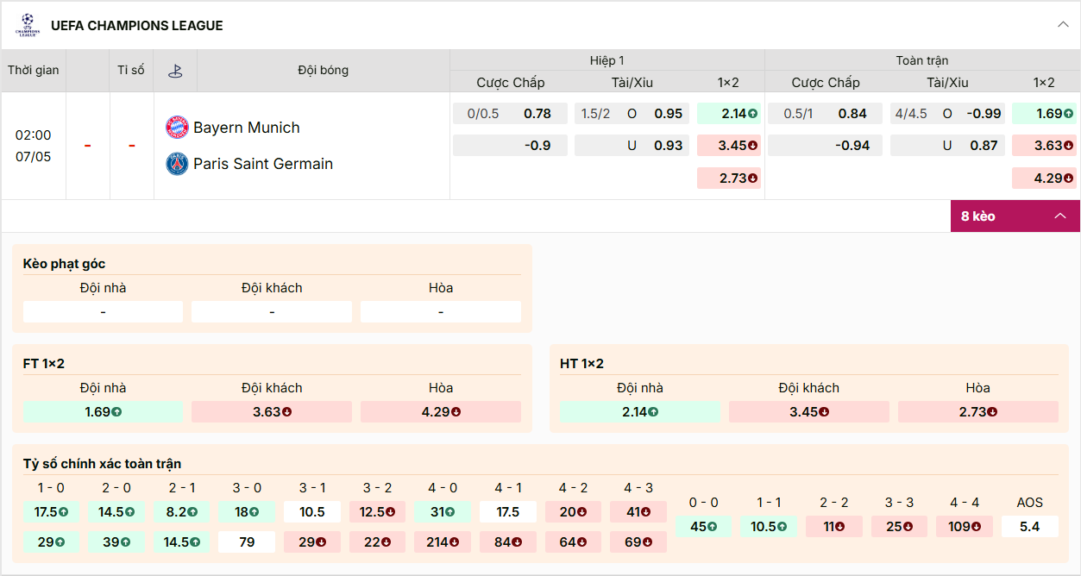Viewport: 1081px width, 576px height.
Task: Pick correct score 3 - 2 at 12.5
Action: click(x=378, y=512)
